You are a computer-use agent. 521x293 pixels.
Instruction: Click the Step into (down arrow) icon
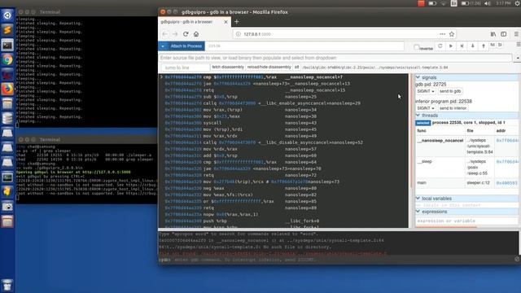click(x=472, y=46)
